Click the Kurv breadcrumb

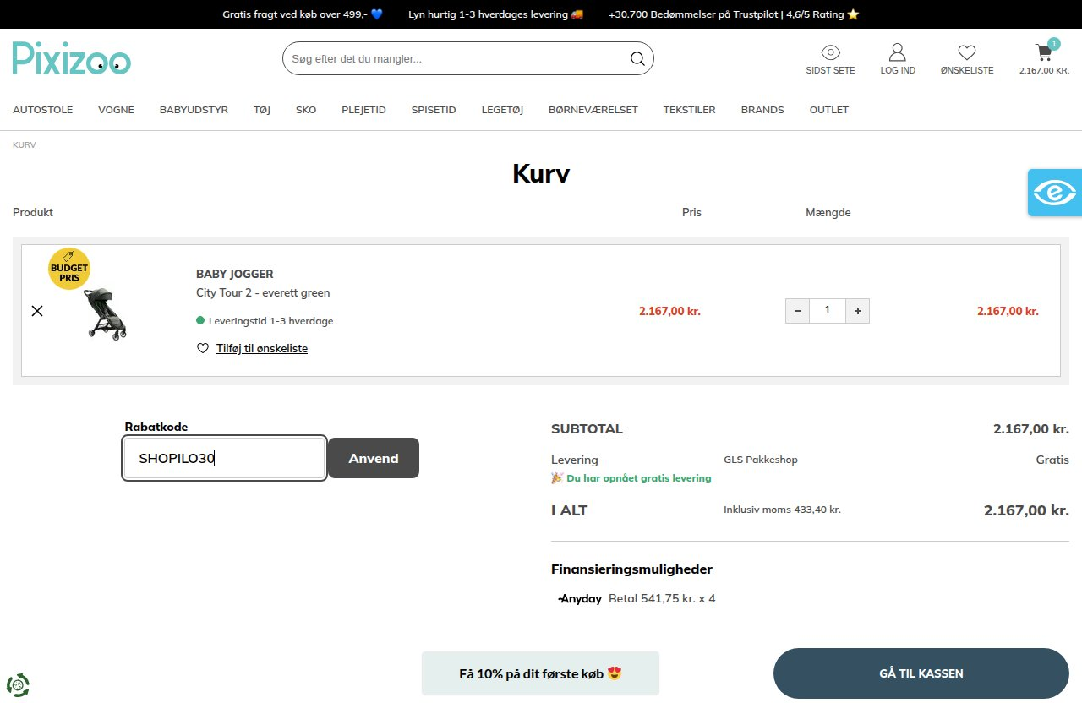tap(25, 144)
